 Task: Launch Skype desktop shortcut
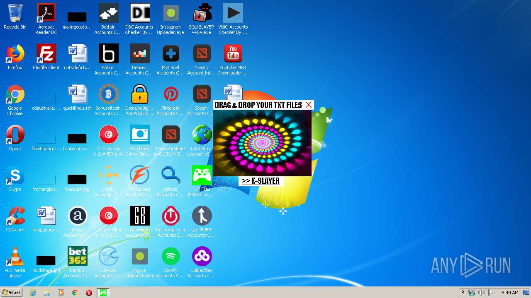[x=15, y=176]
